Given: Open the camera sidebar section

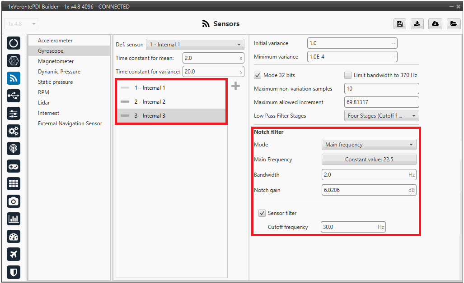Looking at the screenshot, I should (x=14, y=201).
